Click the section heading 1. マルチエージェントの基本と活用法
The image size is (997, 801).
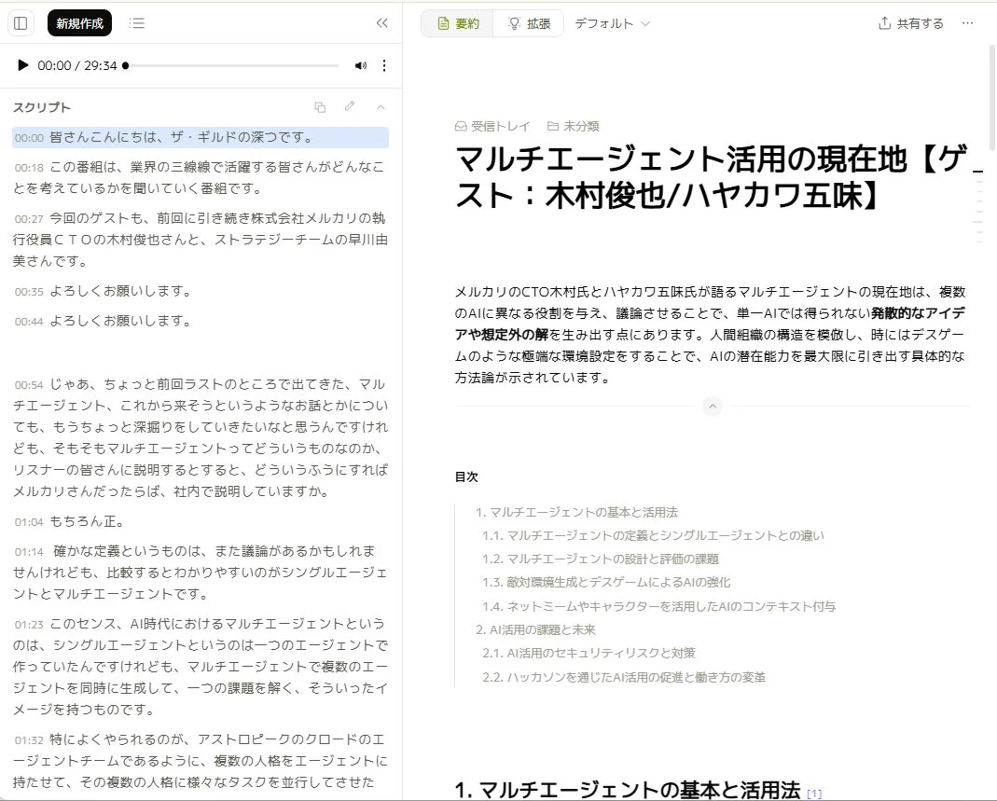coord(628,790)
